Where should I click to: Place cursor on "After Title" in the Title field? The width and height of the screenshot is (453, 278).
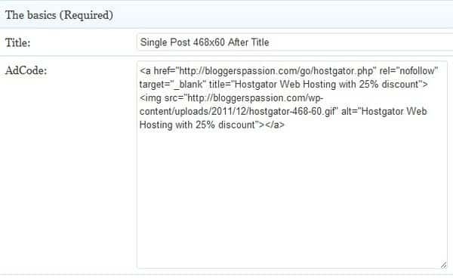click(248, 42)
